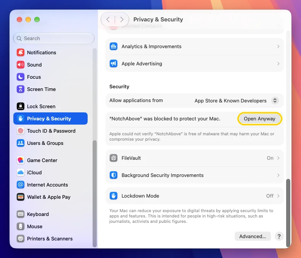Viewport: 301px width, 258px height.
Task: Click the main pane vertical scrollbar thumb
Action: click(x=288, y=213)
